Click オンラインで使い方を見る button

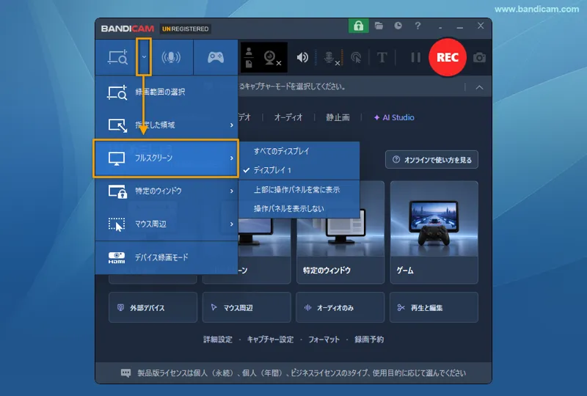click(431, 160)
